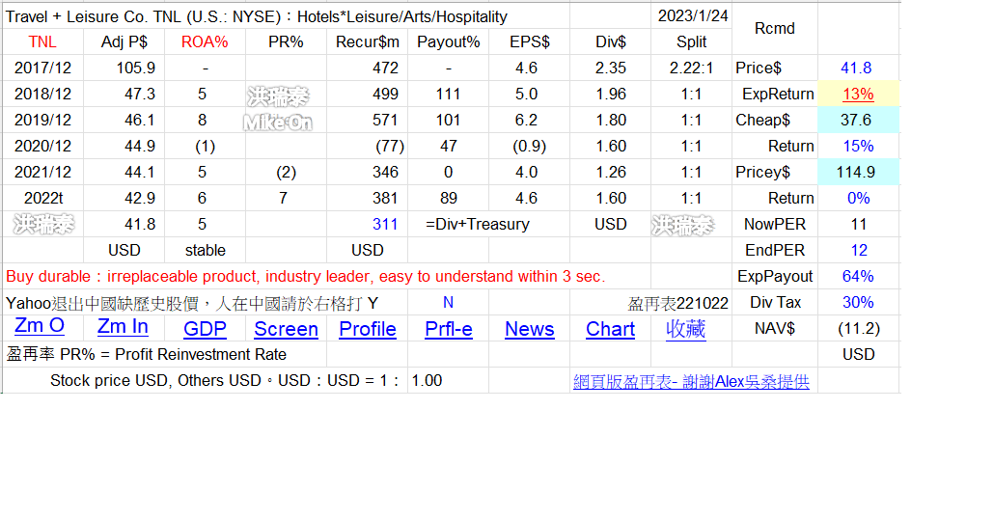
Task: Select the Recur$m column header
Action: [367, 41]
